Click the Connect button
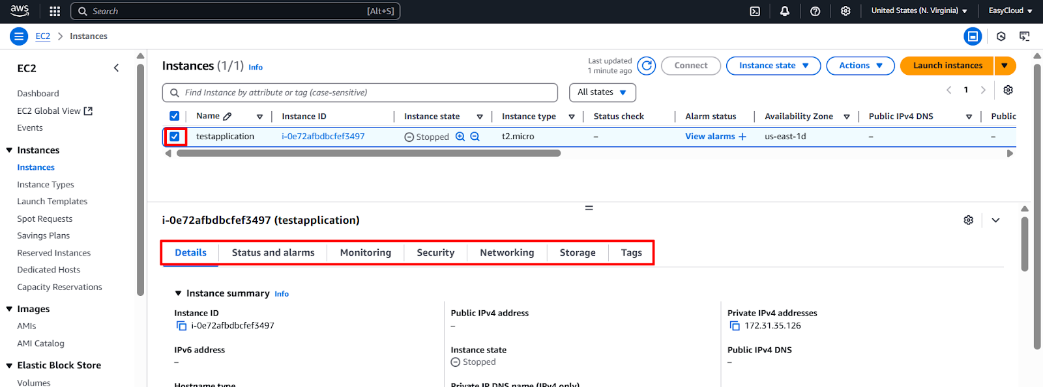The image size is (1043, 387). (691, 66)
